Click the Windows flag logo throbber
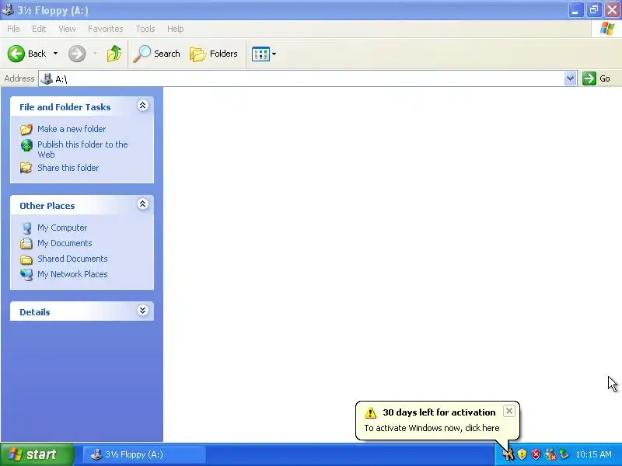The image size is (622, 466). [x=607, y=29]
